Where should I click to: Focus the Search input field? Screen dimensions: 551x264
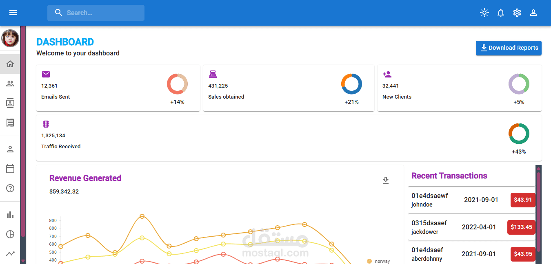[96, 13]
